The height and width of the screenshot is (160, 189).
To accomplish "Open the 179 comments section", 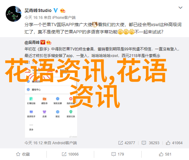I will click(118, 154).
